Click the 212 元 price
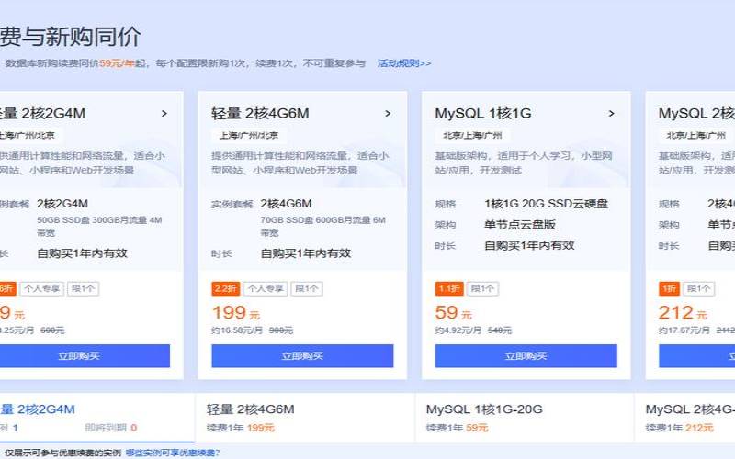This screenshot has height=459, width=735. pos(683,313)
